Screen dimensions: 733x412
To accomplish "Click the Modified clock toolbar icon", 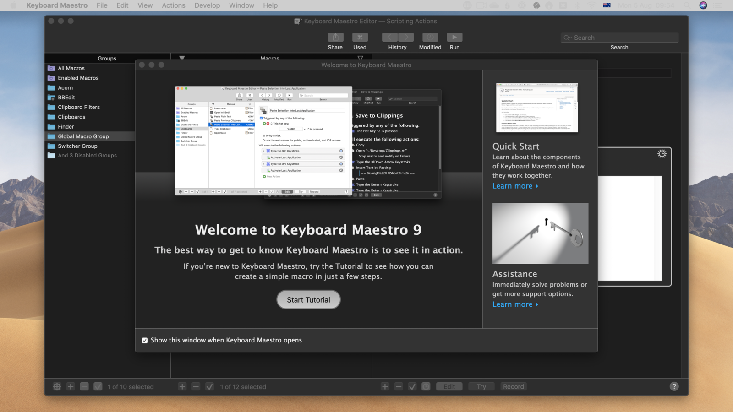I will [430, 38].
